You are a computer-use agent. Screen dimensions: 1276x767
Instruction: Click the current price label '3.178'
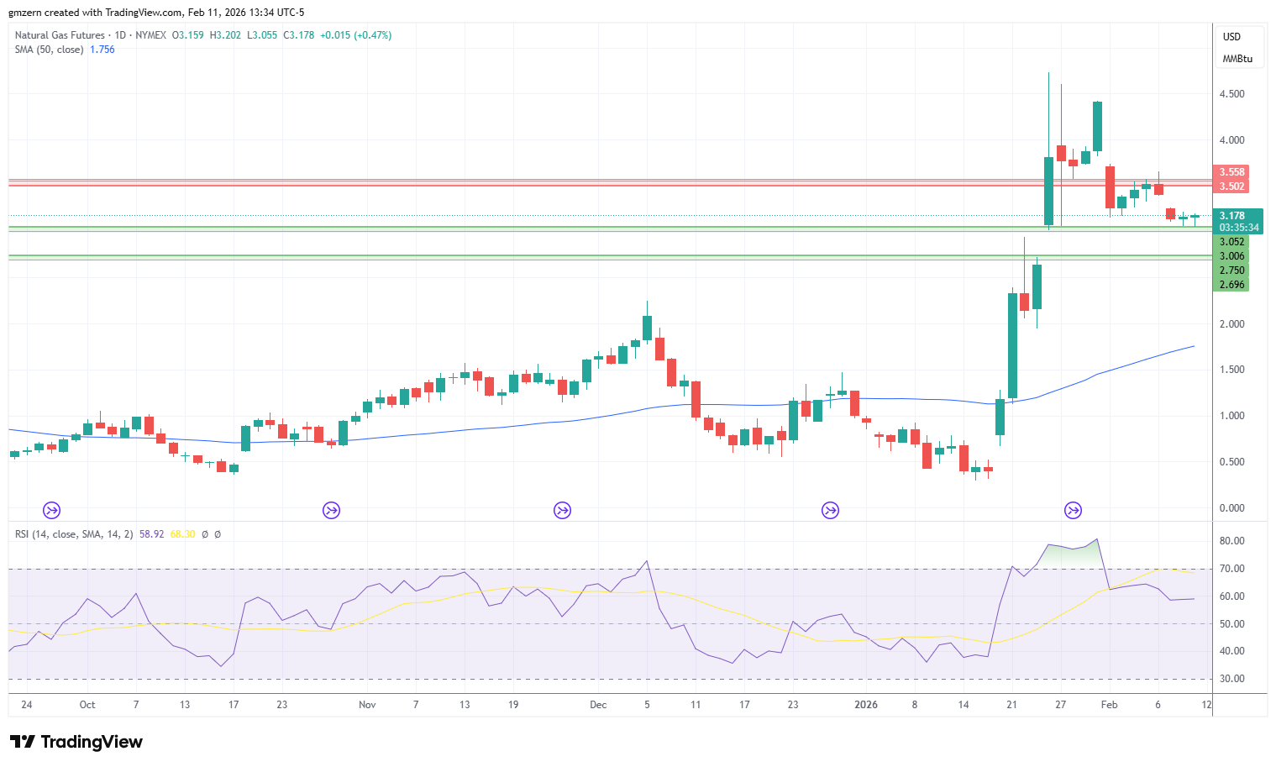1231,216
